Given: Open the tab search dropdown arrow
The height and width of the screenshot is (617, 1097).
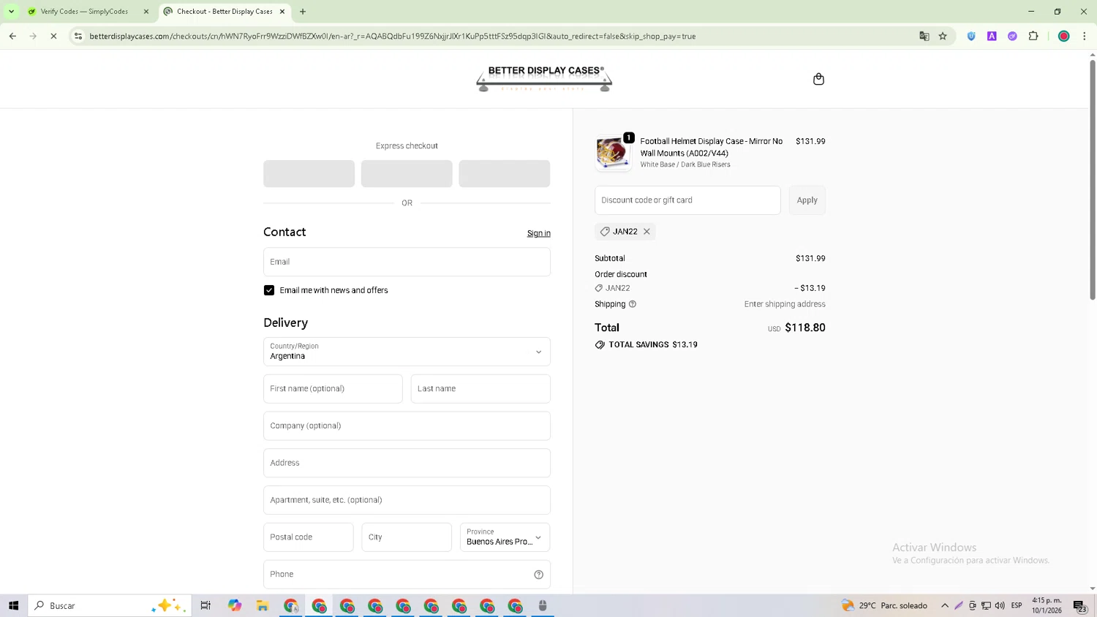Looking at the screenshot, I should point(11,12).
